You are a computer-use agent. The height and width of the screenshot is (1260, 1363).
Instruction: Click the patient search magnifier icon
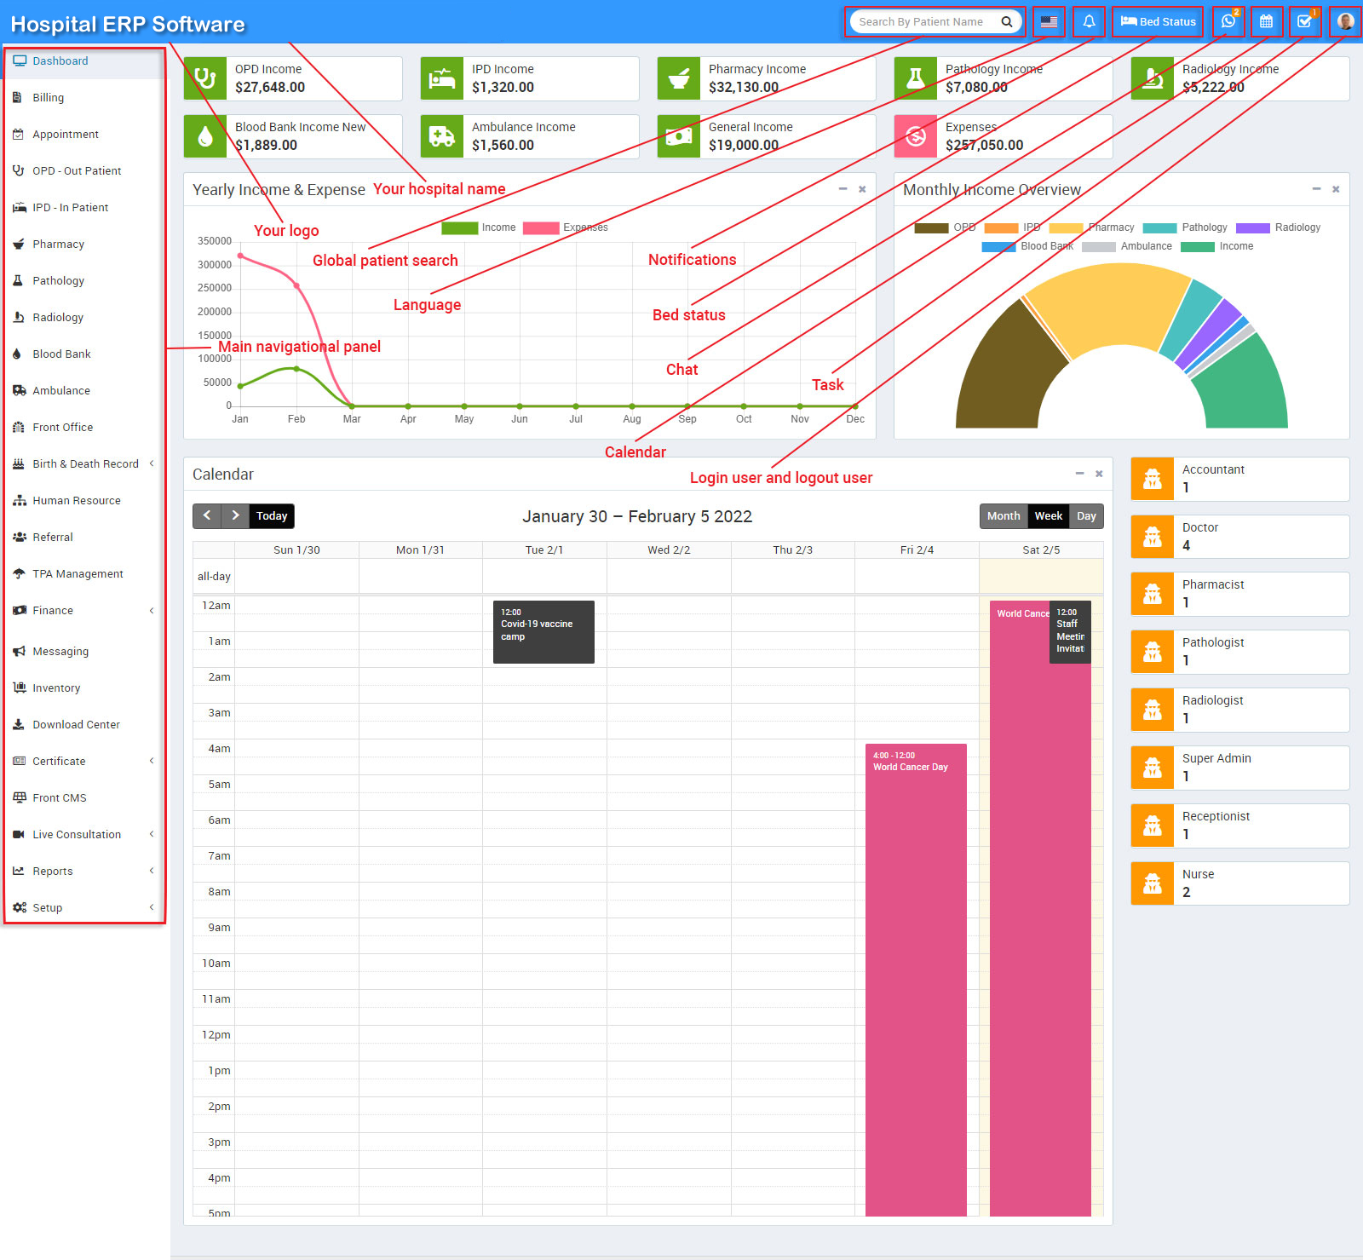click(1006, 21)
